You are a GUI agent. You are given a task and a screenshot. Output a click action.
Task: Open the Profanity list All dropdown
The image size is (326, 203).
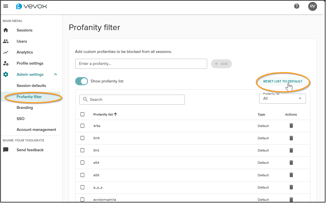tap(282, 99)
